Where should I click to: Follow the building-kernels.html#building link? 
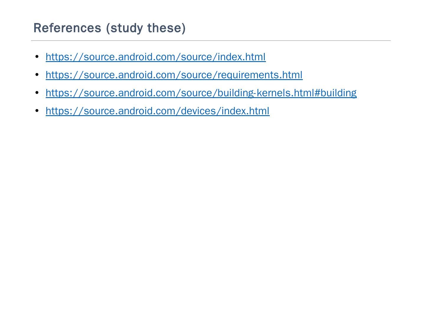[201, 93]
